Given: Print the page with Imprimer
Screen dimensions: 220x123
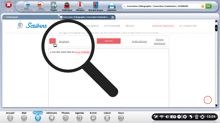Looking at the screenshot, I should point(112,6).
